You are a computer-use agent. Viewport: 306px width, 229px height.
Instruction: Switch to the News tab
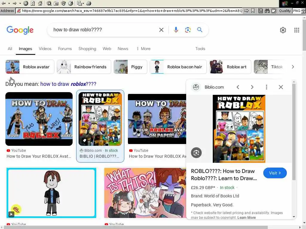[x=123, y=49]
